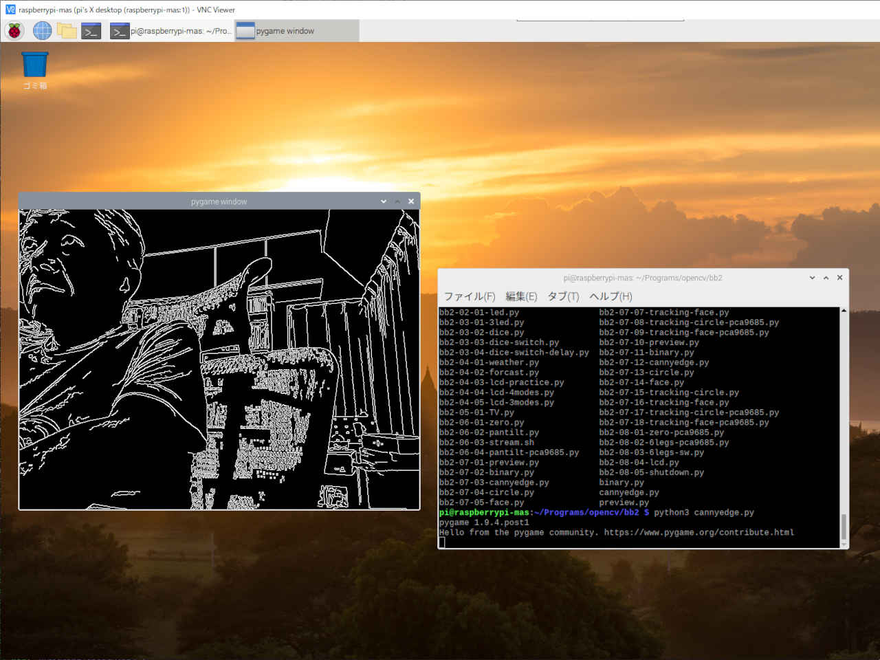Open the ファイル(F) menu in the terminal
Viewport: 880px width, 660px height.
pyautogui.click(x=470, y=296)
